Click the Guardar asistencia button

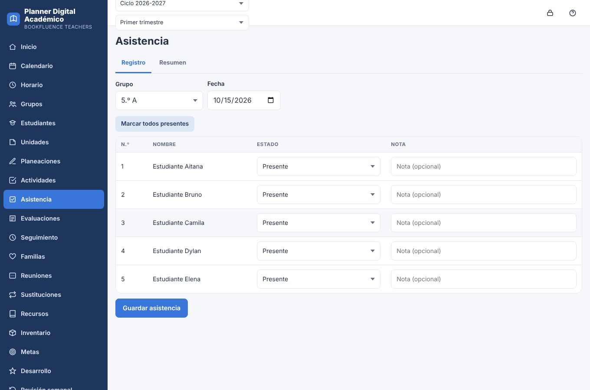[151, 308]
